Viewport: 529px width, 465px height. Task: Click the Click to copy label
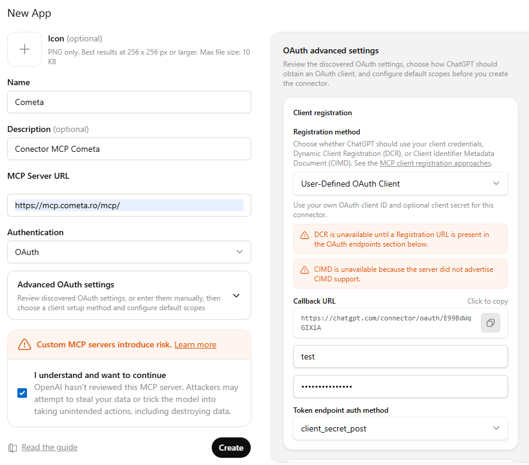pos(488,301)
